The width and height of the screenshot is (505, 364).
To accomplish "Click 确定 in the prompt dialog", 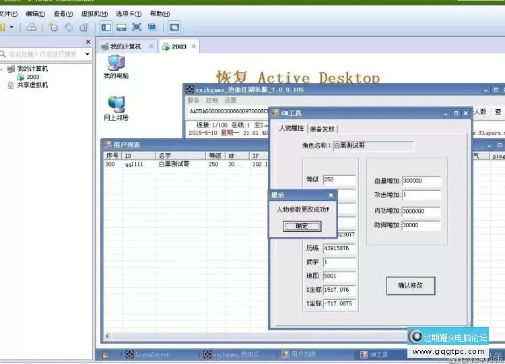I will 301,226.
